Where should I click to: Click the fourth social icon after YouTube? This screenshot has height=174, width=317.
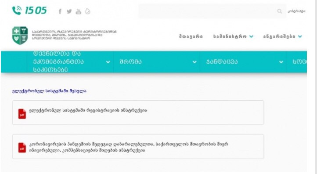(87, 11)
